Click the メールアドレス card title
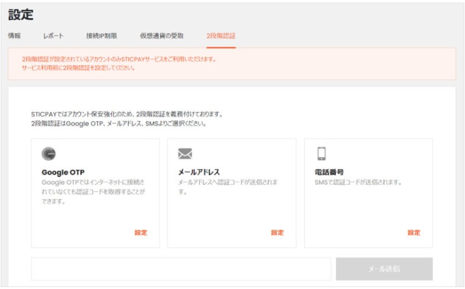Image resolution: width=465 pixels, height=289 pixels. (199, 172)
